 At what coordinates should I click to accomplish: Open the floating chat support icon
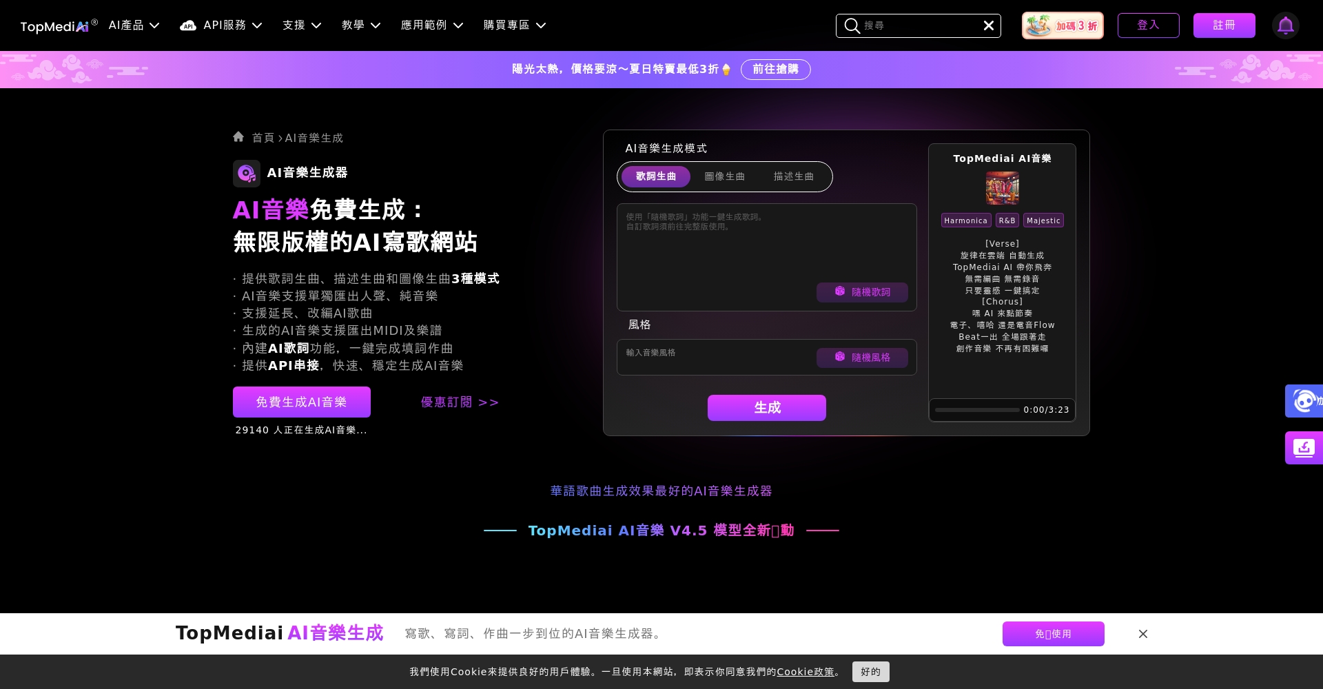(x=1304, y=401)
